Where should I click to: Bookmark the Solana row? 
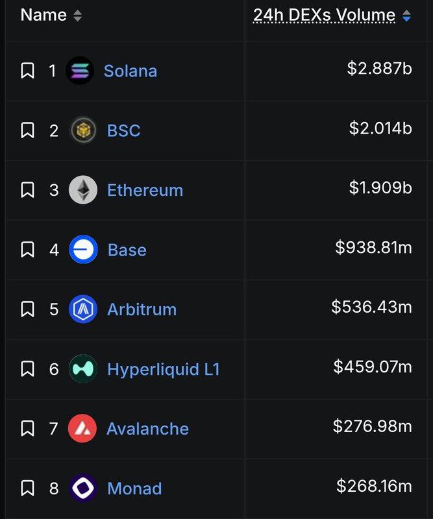pos(27,71)
